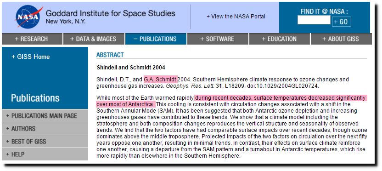The width and height of the screenshot is (382, 171).
Task: Go to GISS Home link
Action: pyautogui.click(x=31, y=57)
